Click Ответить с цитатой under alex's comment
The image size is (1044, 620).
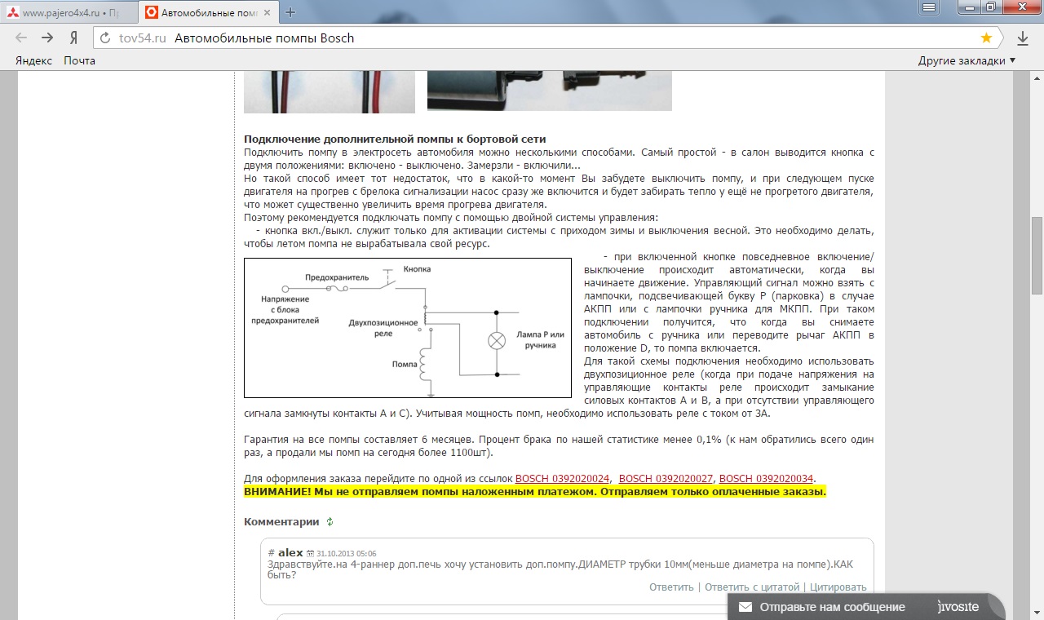coord(752,587)
